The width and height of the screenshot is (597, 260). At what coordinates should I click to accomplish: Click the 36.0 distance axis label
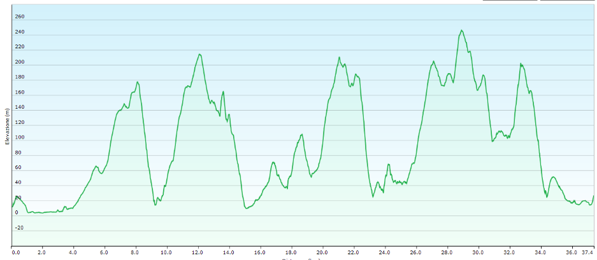tap(572, 252)
